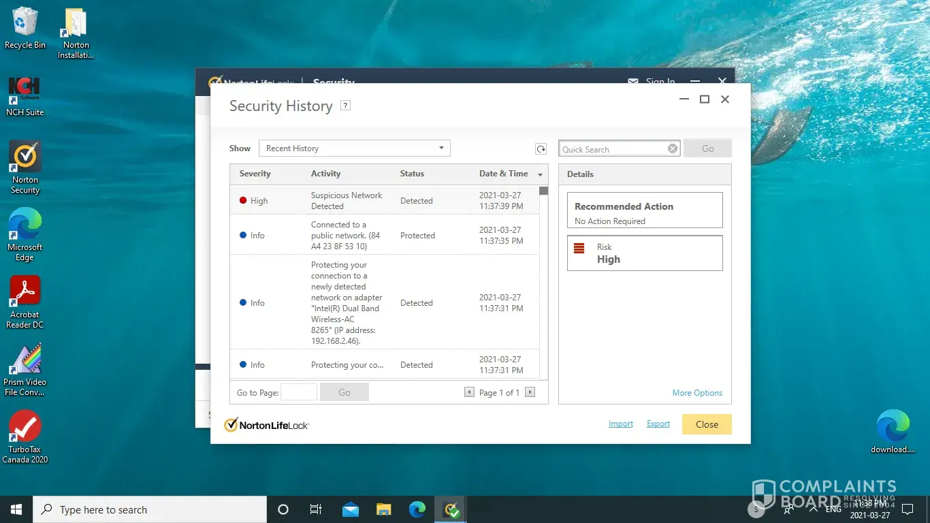Select the Connected to a public network row

[x=384, y=235]
